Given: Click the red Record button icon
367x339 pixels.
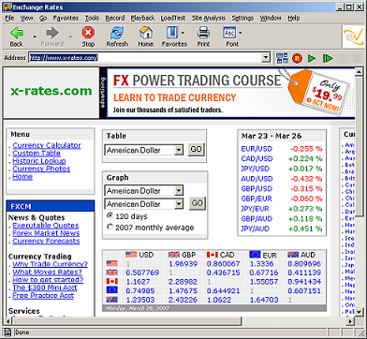Looking at the screenshot, I should [297, 58].
